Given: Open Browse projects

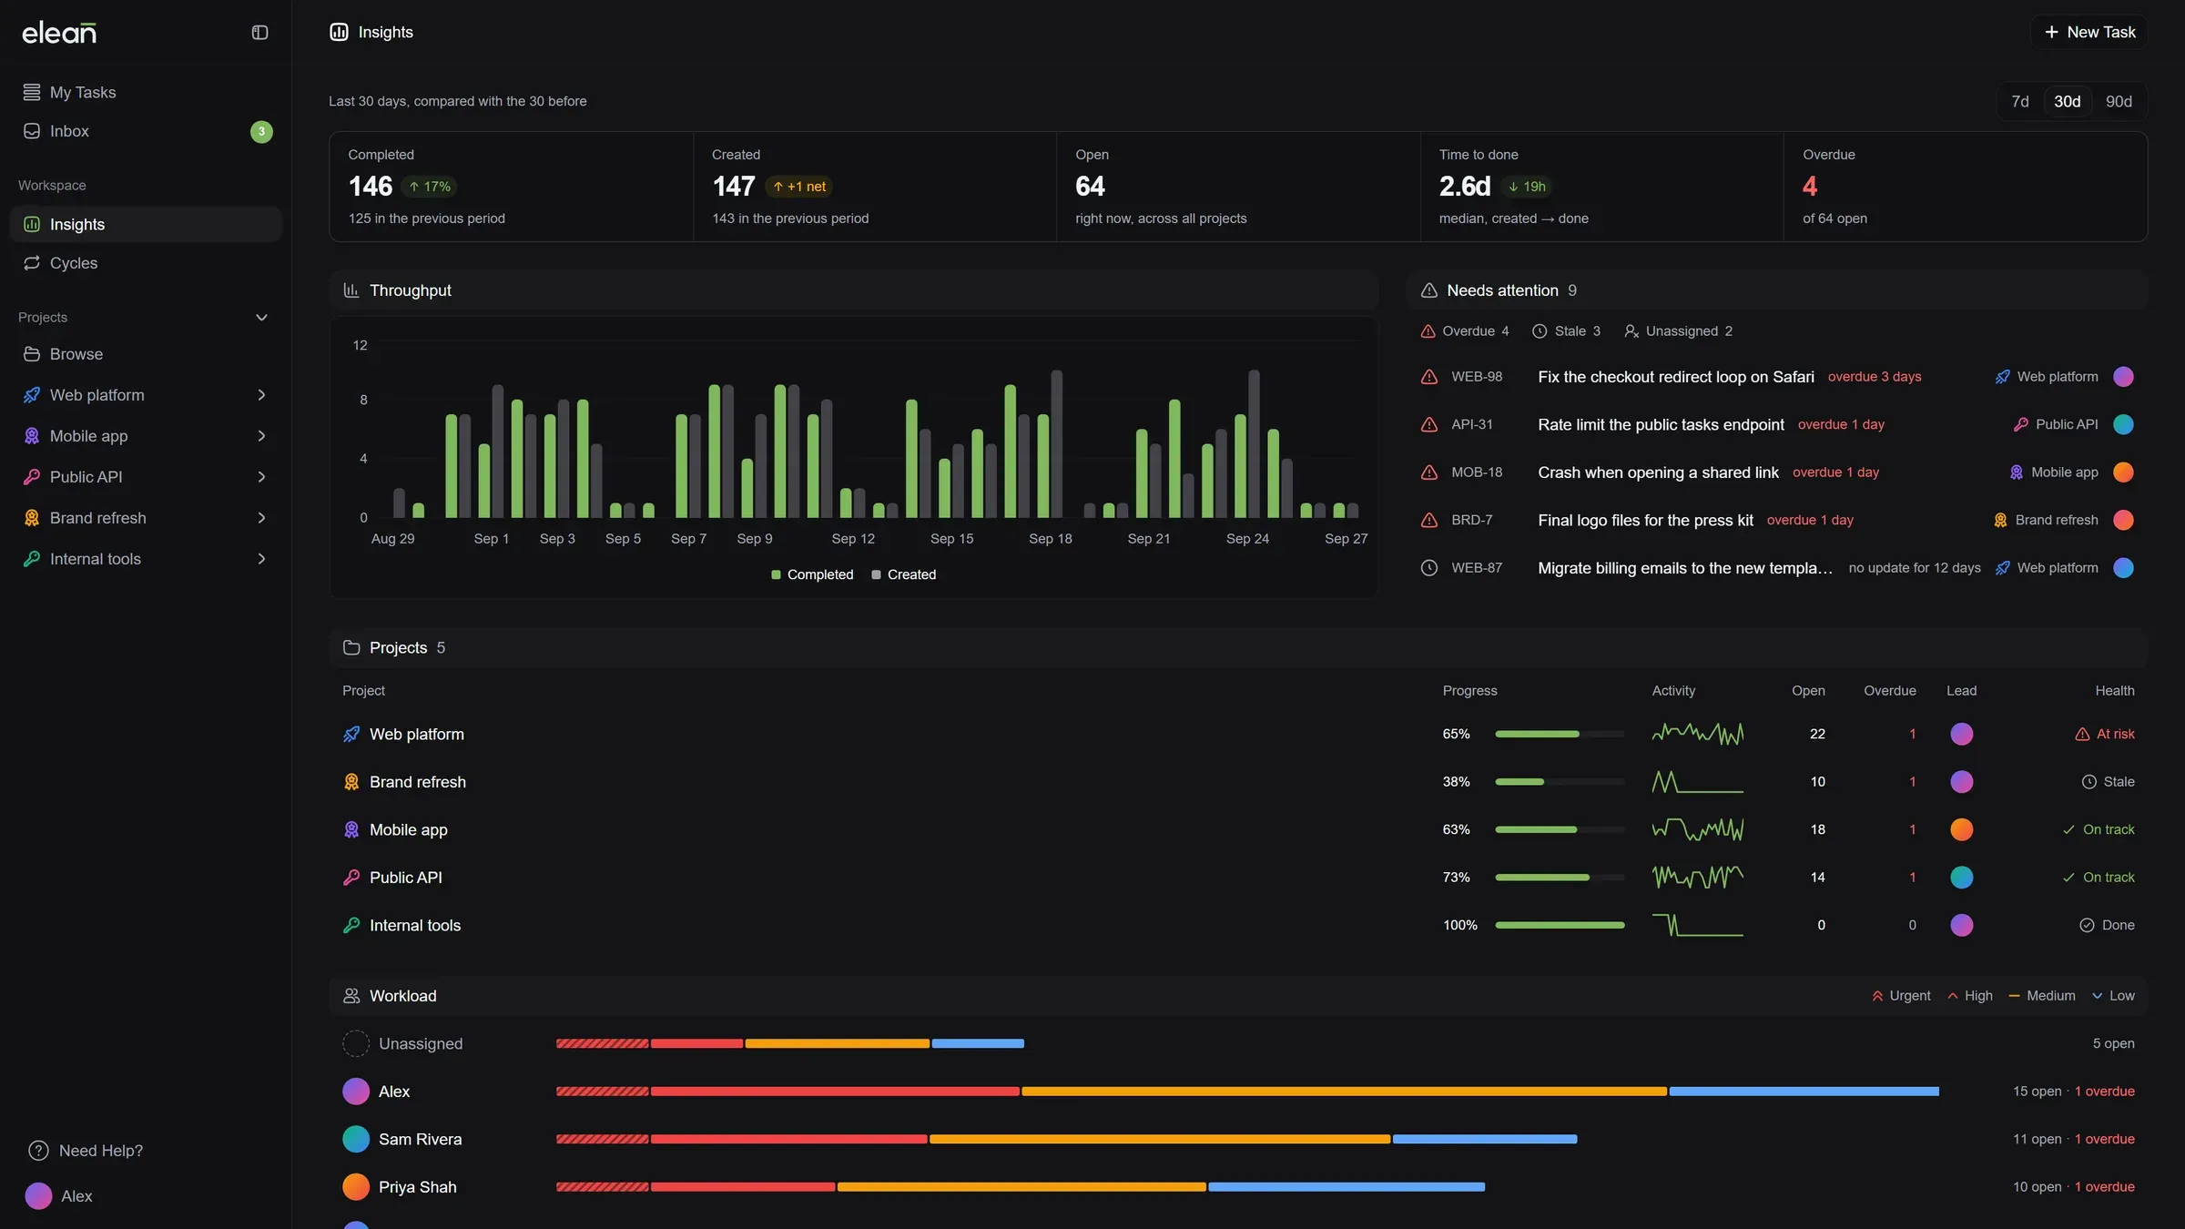Looking at the screenshot, I should pos(146,354).
